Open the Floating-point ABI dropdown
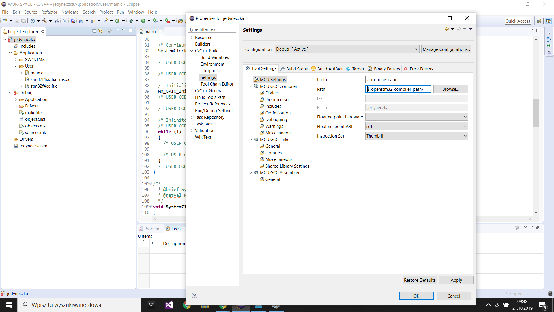Screen dimensions: 554x312 [416, 126]
